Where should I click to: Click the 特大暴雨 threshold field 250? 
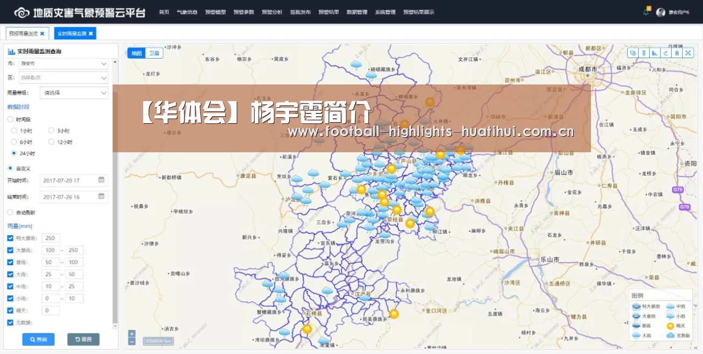point(51,238)
